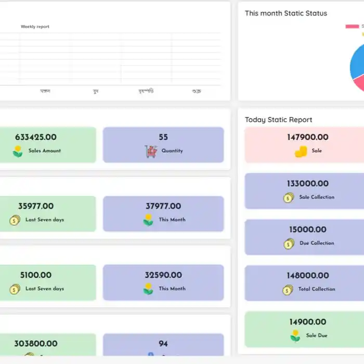The image size is (364, 364).
Task: Click flower icon beside 32590.00 This Month
Action: tap(148, 289)
